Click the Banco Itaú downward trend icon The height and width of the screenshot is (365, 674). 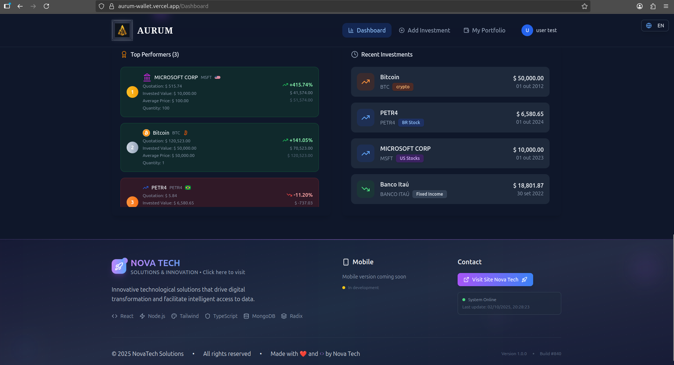coord(366,189)
